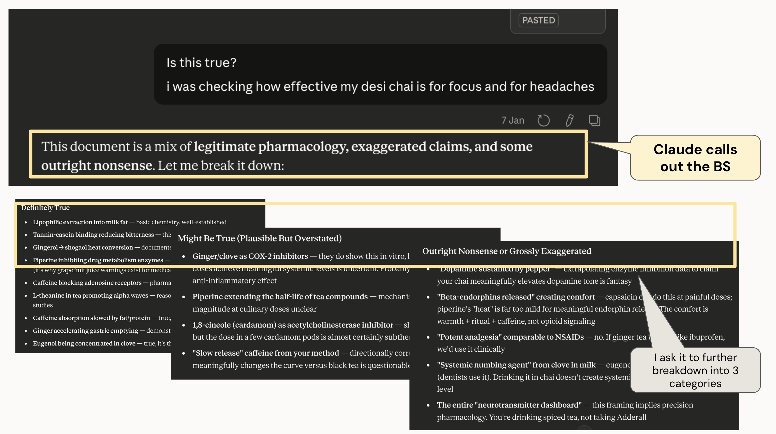
Task: Click "Caffeine blocking adenosine receptors" bullet
Action: coord(87,283)
